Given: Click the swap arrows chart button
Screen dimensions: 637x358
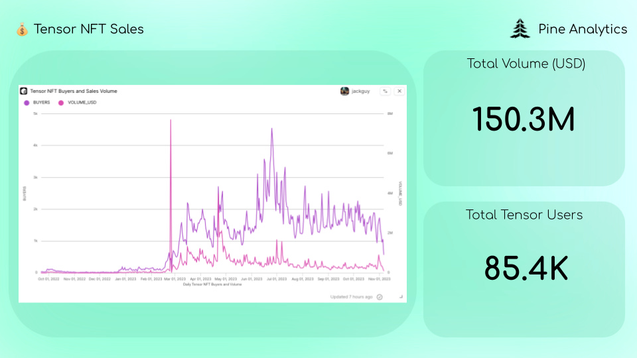Looking at the screenshot, I should pyautogui.click(x=385, y=91).
